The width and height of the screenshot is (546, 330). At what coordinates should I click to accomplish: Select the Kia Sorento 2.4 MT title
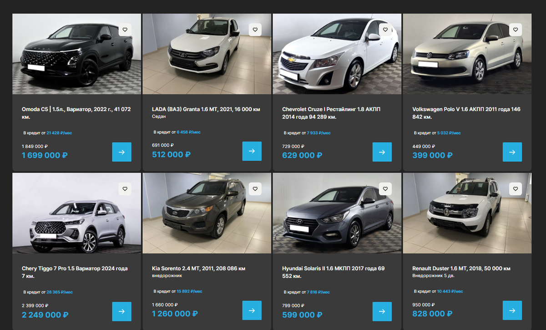[x=199, y=269]
